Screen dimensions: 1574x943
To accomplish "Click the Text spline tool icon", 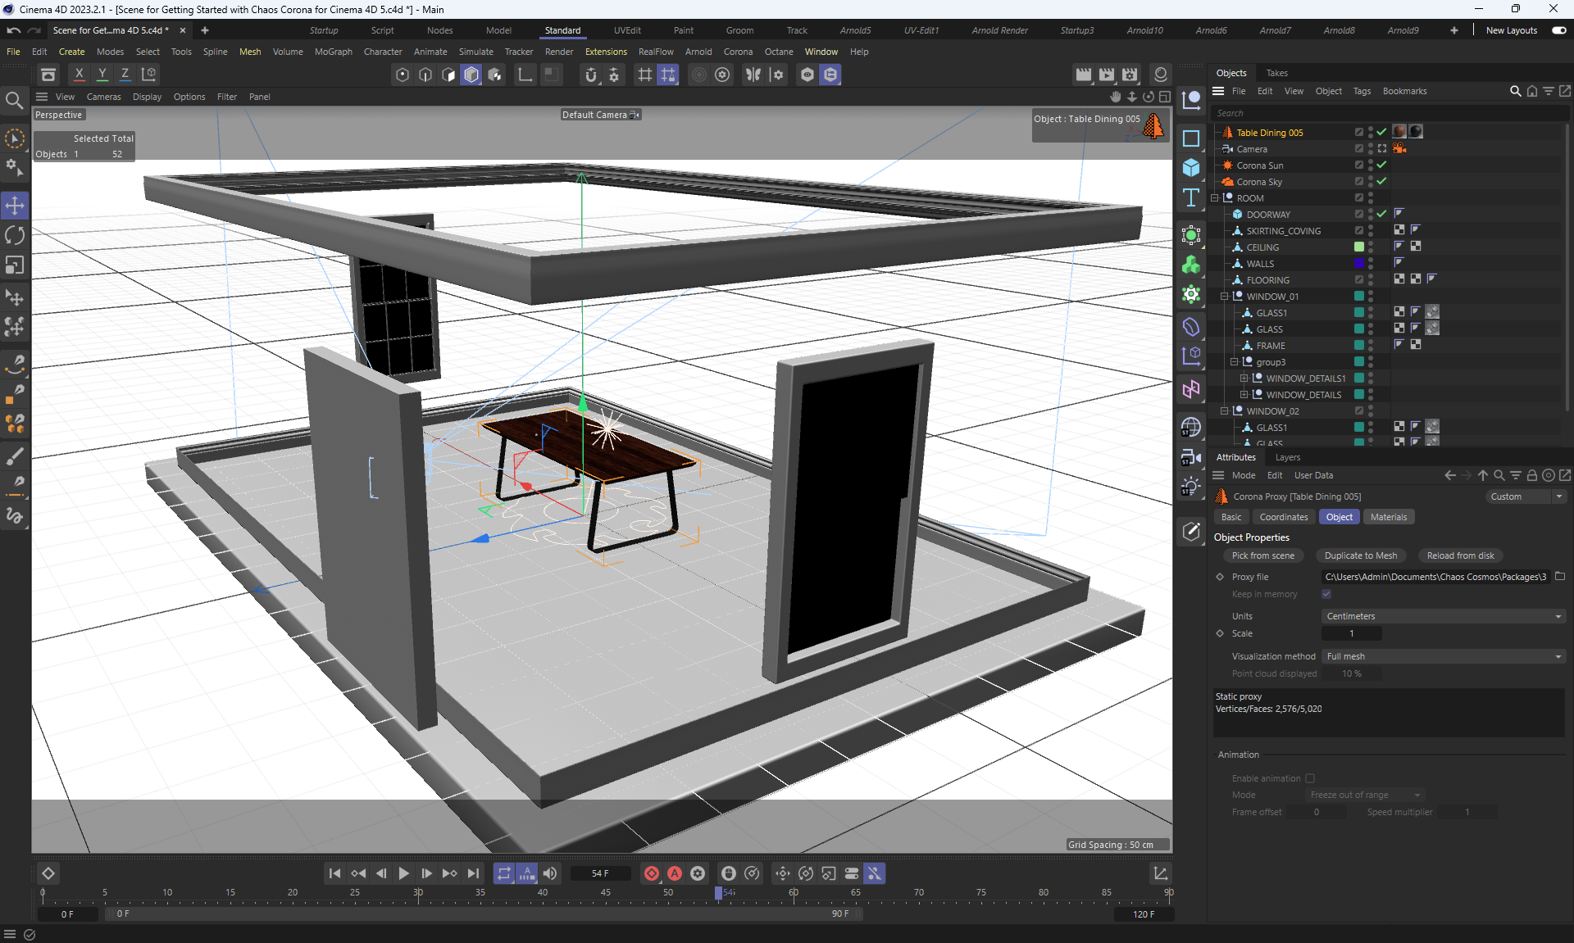I will coord(1191,197).
